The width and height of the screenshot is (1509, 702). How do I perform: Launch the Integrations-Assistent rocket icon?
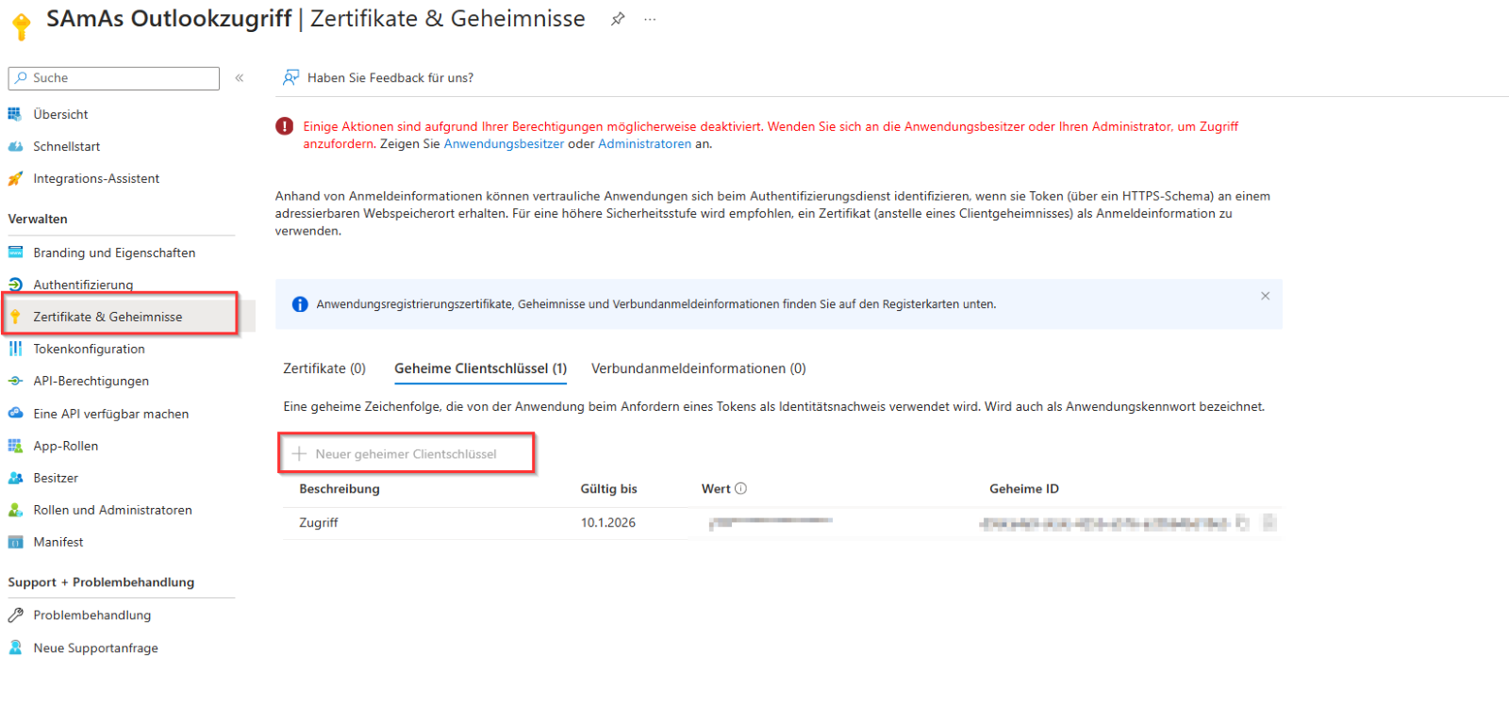[x=15, y=178]
